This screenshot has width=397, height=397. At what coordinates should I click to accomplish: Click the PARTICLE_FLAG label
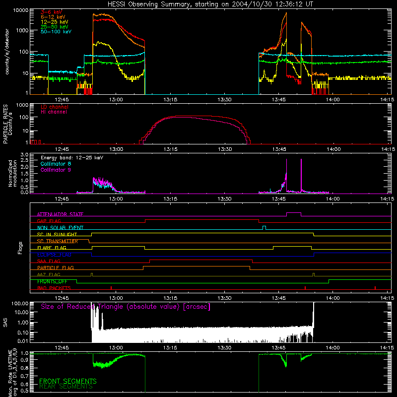[56, 267]
